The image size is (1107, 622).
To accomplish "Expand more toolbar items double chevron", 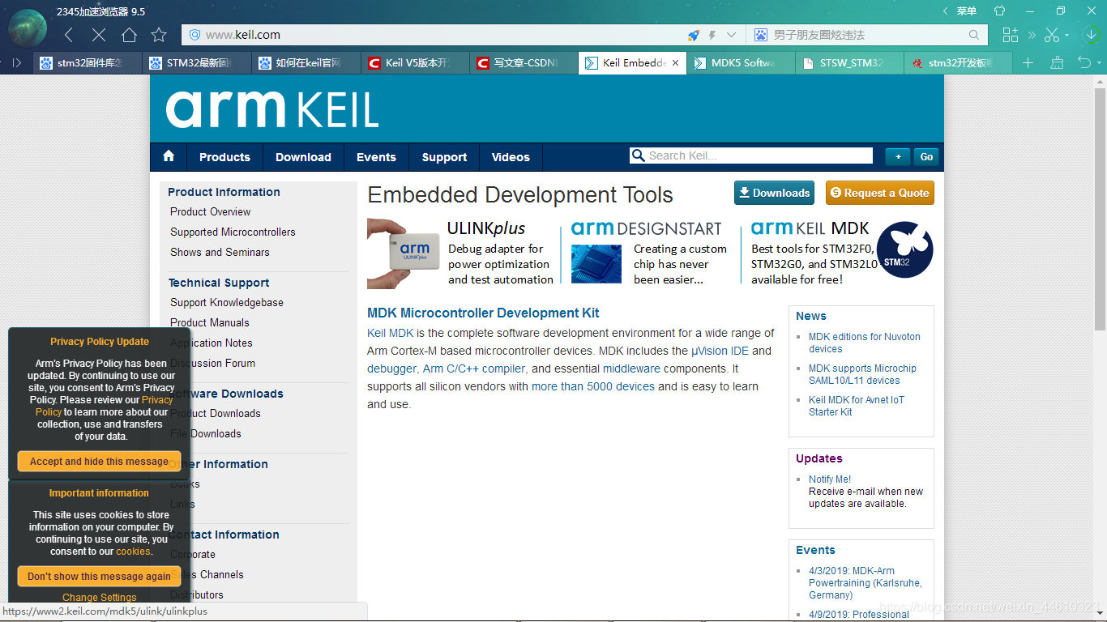I will coord(1032,35).
